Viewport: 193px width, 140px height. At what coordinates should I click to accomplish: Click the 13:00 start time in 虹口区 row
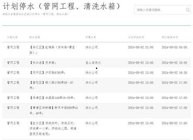[141, 123]
